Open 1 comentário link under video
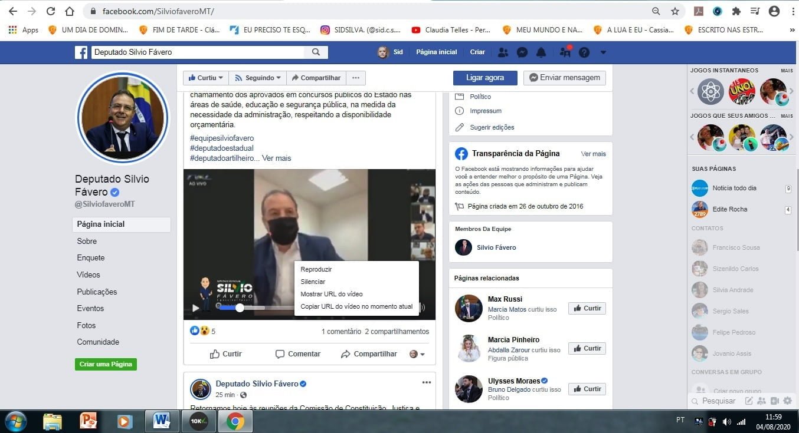The height and width of the screenshot is (433, 799). (341, 332)
